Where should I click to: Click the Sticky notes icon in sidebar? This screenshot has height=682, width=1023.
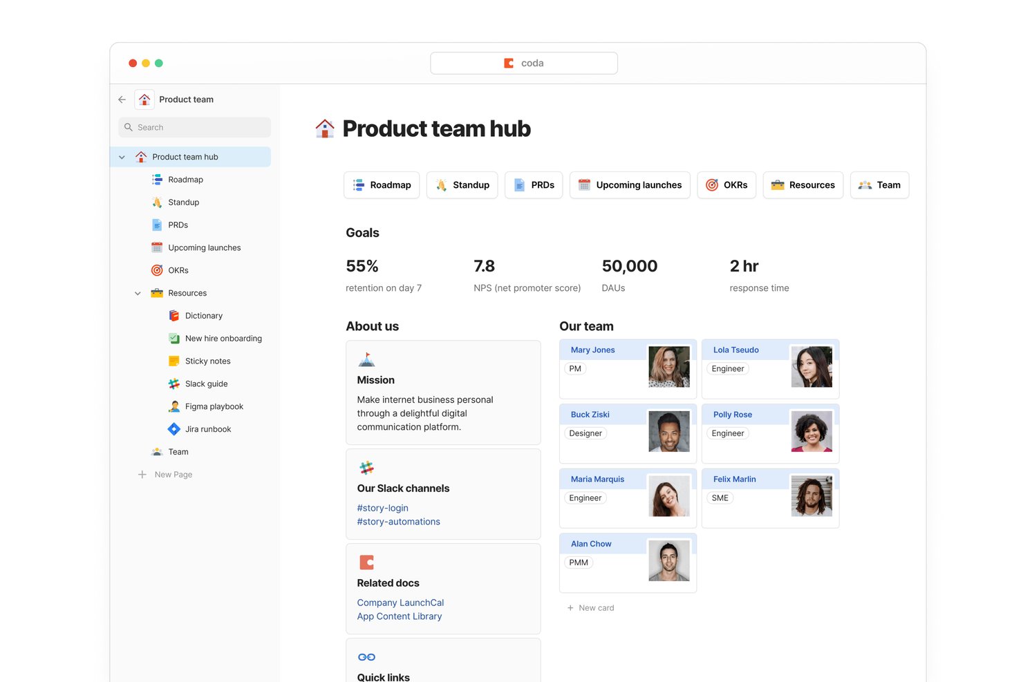174,361
